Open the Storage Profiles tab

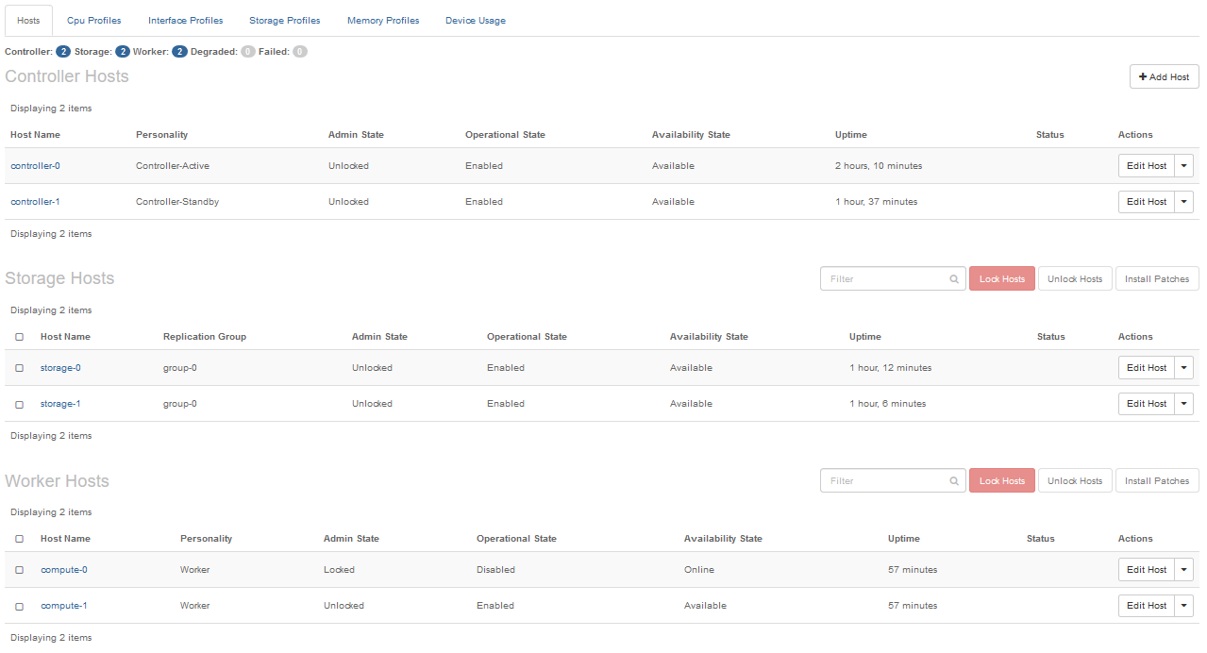tap(285, 21)
